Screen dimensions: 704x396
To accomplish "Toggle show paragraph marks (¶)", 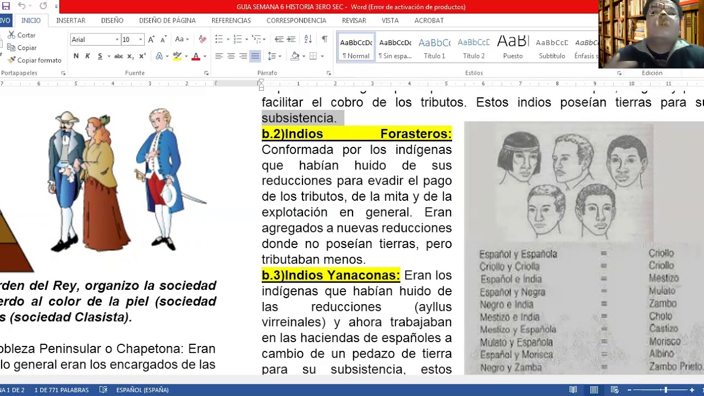I will pos(324,40).
